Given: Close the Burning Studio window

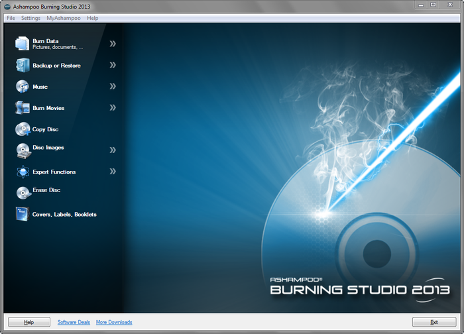Looking at the screenshot, I should (450, 5).
